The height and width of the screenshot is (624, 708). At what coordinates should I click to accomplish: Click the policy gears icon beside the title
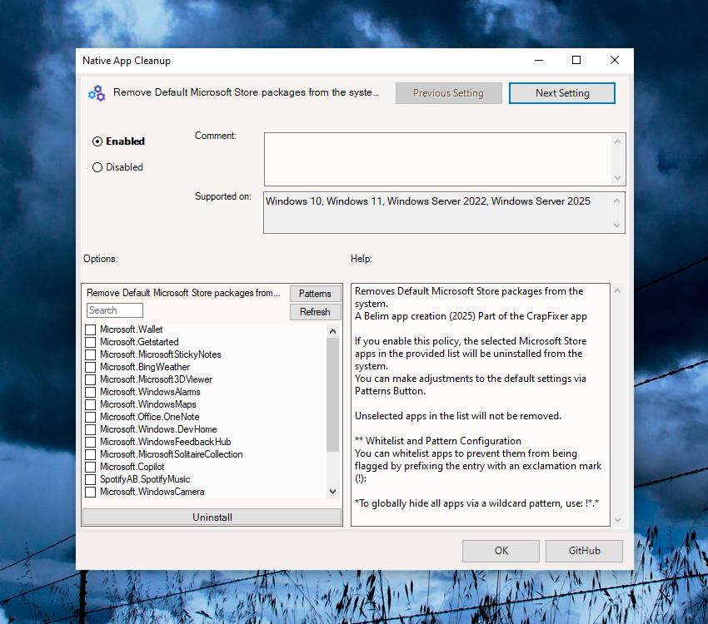pyautogui.click(x=97, y=93)
